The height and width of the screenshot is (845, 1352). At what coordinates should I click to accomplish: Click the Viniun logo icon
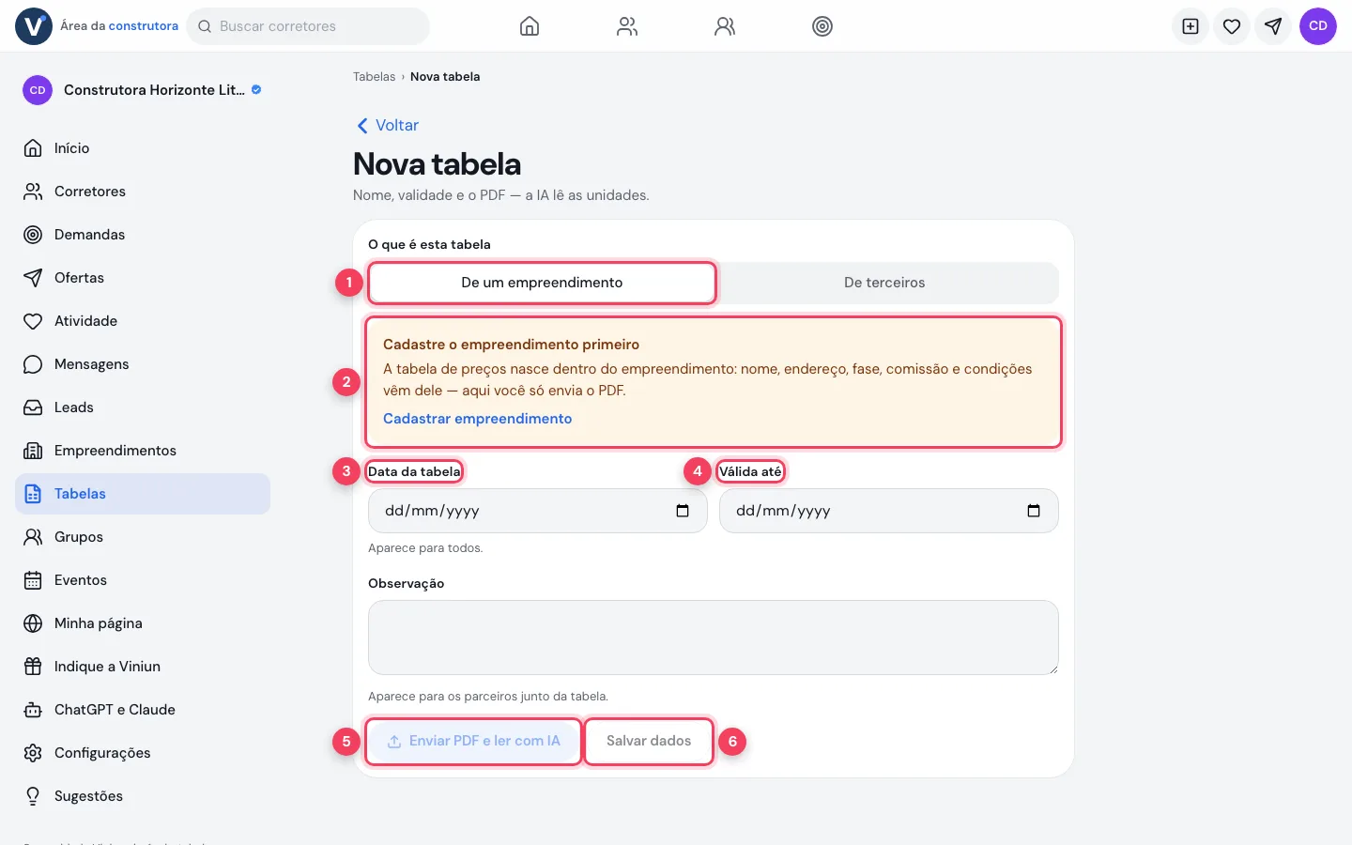34,26
